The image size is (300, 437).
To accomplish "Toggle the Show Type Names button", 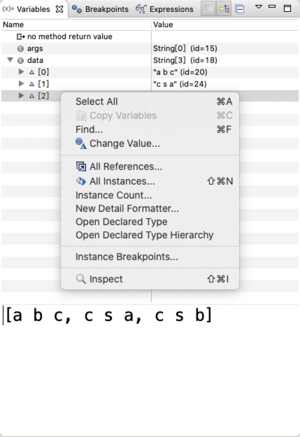I will tap(208, 9).
